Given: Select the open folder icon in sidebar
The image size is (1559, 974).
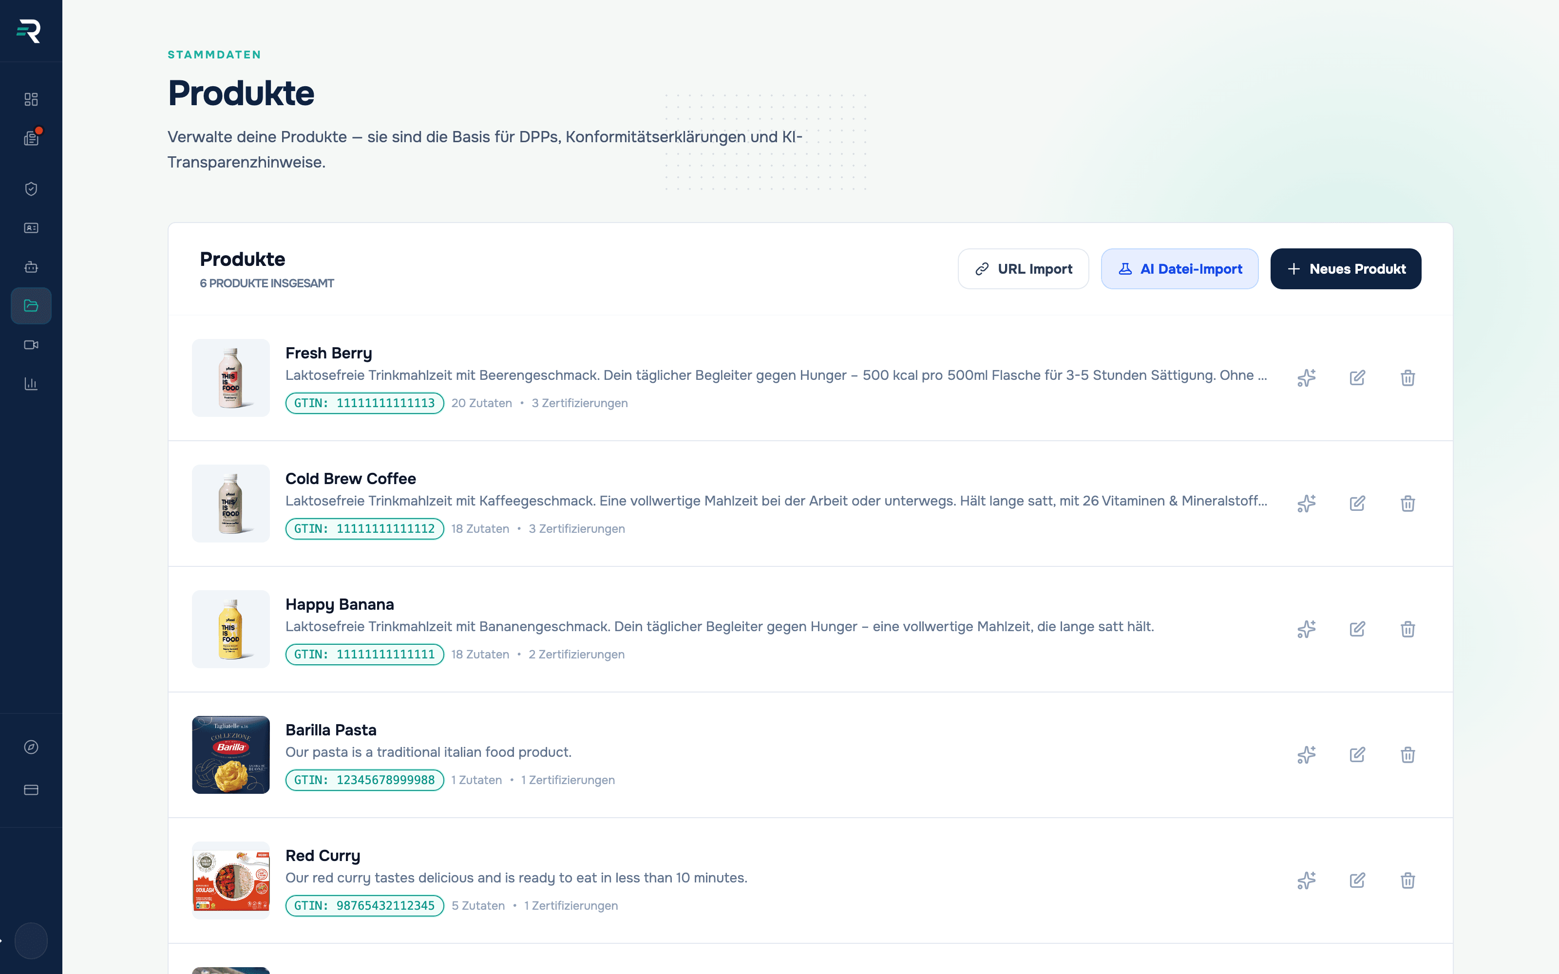Looking at the screenshot, I should coord(31,306).
